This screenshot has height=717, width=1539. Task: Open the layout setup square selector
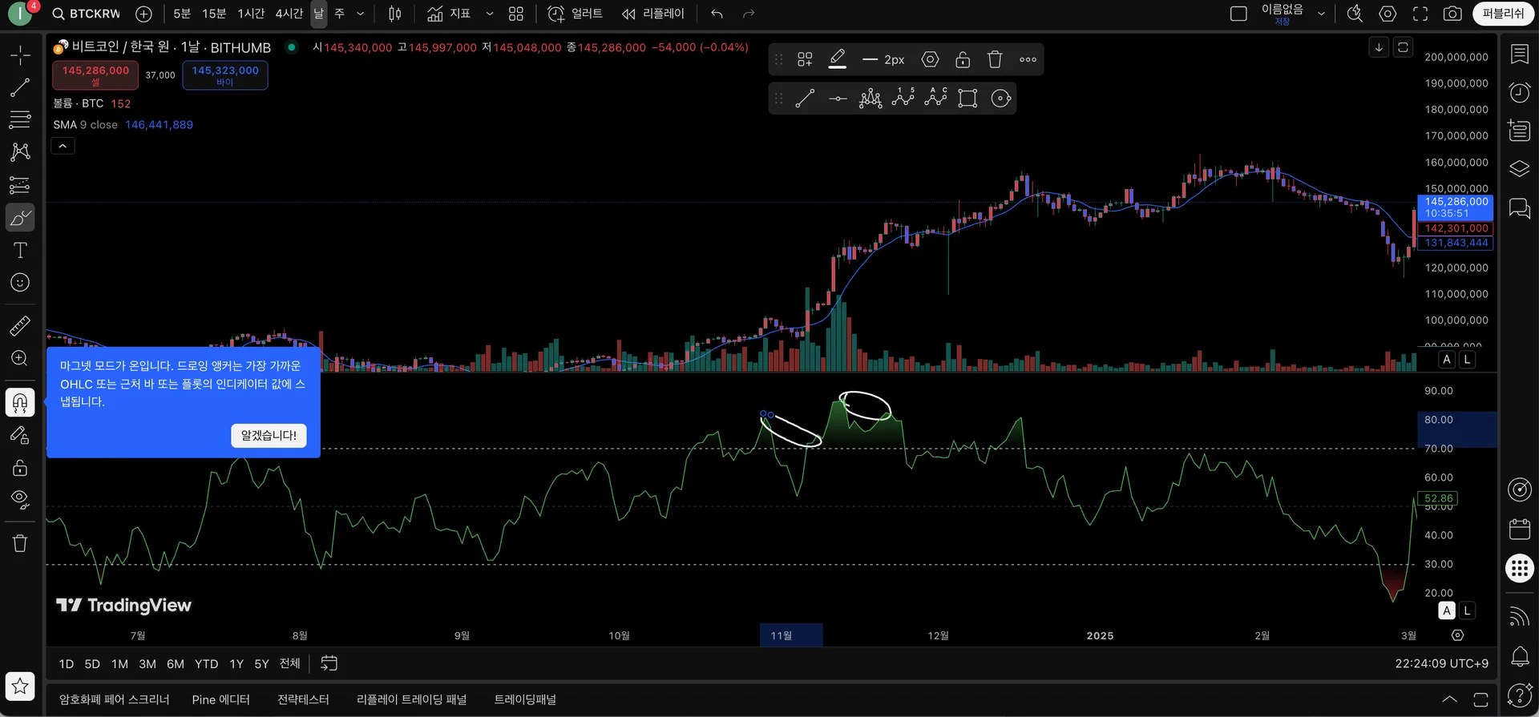point(1238,14)
